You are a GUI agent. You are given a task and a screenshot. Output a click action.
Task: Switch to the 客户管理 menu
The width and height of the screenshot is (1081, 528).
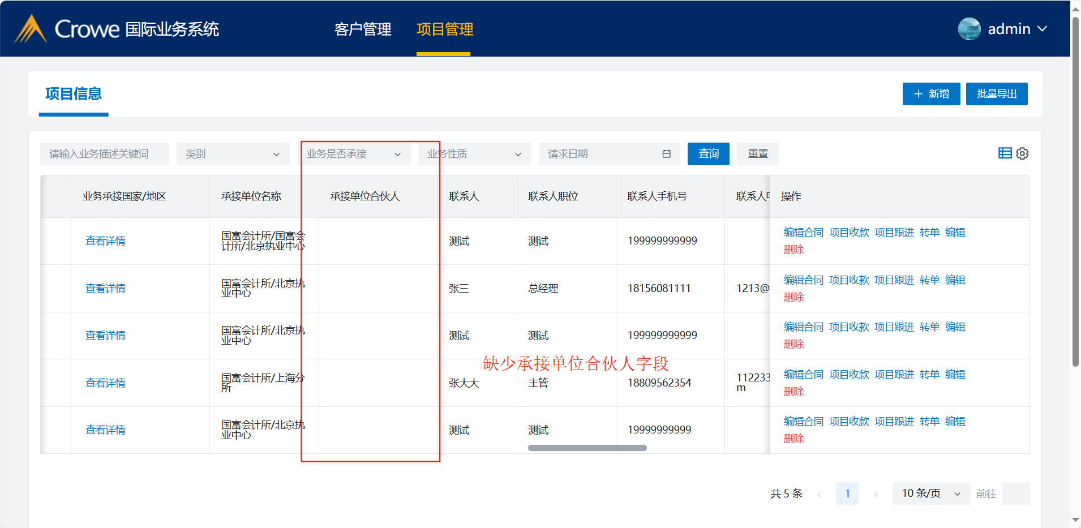[x=363, y=29]
